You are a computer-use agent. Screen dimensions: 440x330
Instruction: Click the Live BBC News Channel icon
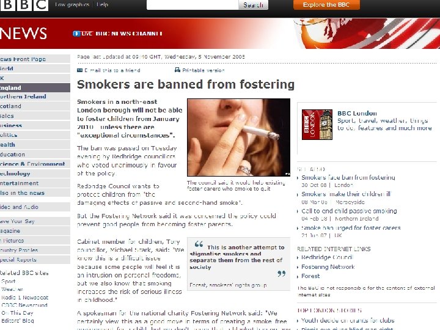tap(76, 34)
